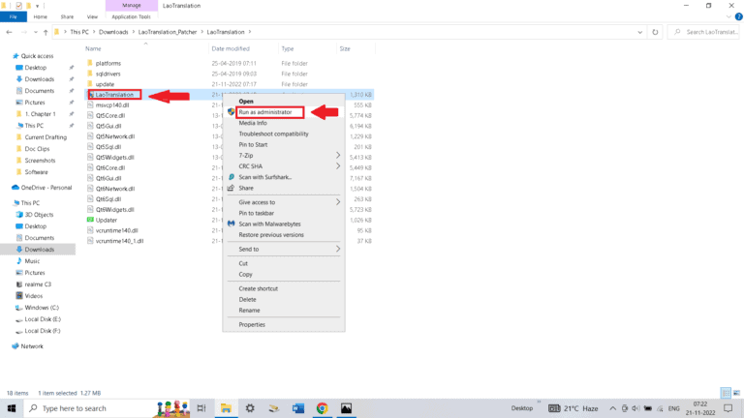The image size is (744, 418).
Task: Open Local Disk (E:) in the sidebar
Action: coord(42,318)
